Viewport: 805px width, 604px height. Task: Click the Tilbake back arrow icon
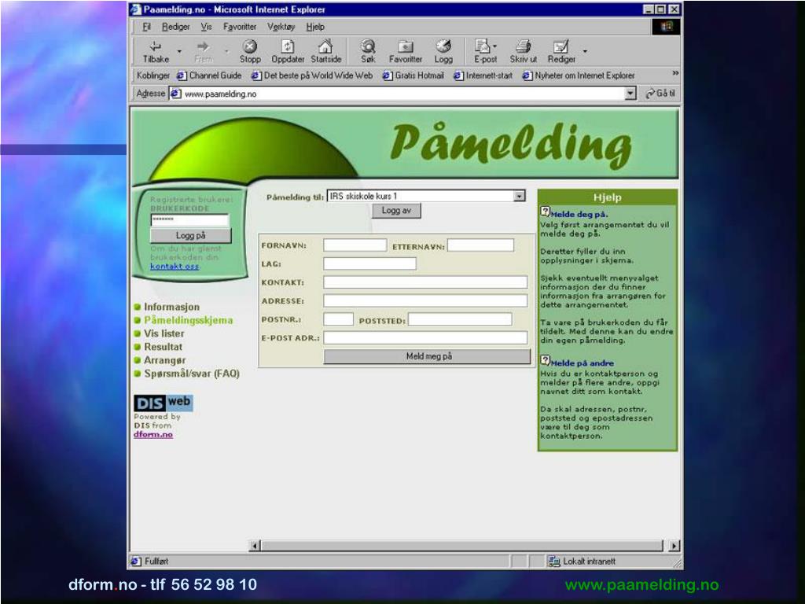coord(156,46)
